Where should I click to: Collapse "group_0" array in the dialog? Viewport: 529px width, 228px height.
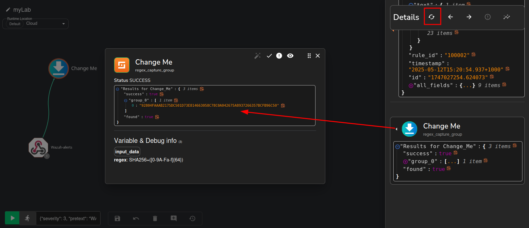(126, 100)
